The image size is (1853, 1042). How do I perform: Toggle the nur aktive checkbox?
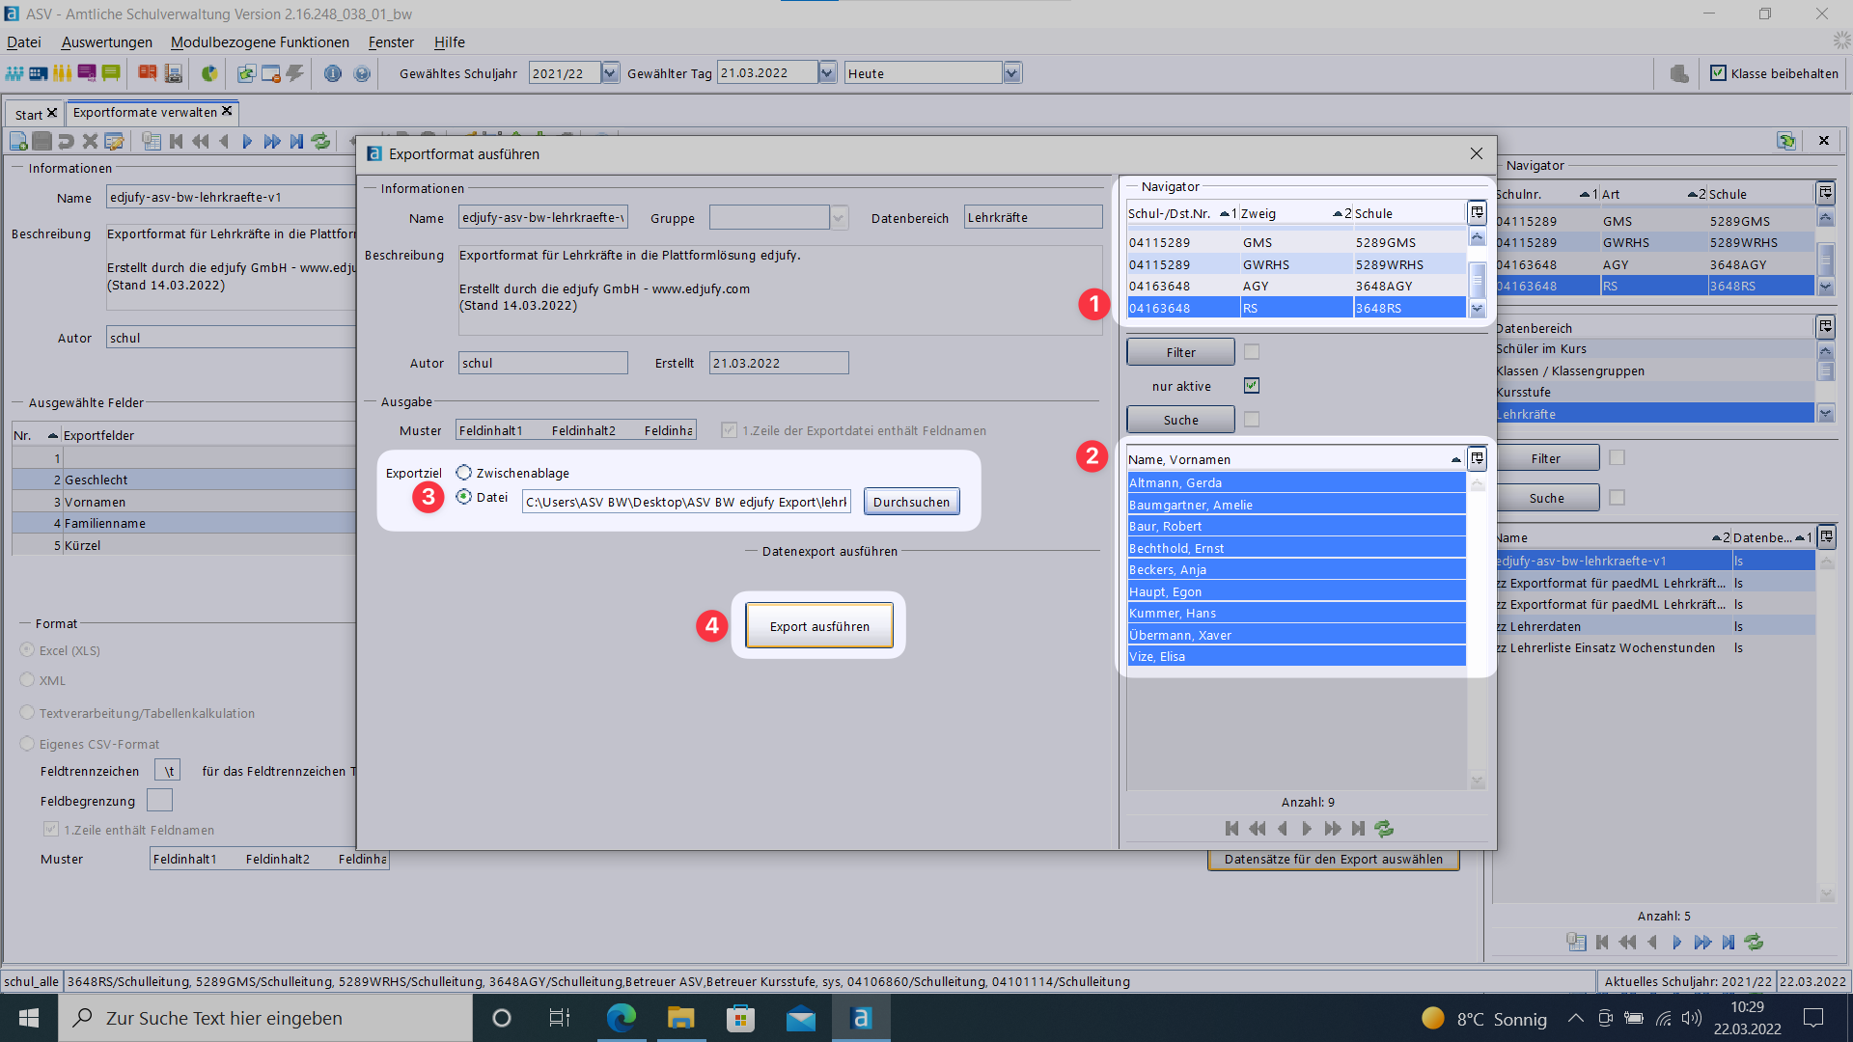[x=1252, y=386]
